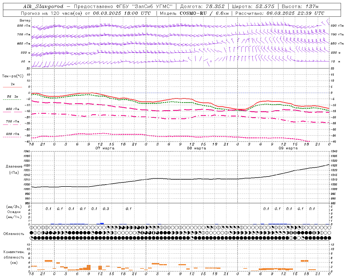Select the longitude value Долгота: 78.352

pos(202,6)
